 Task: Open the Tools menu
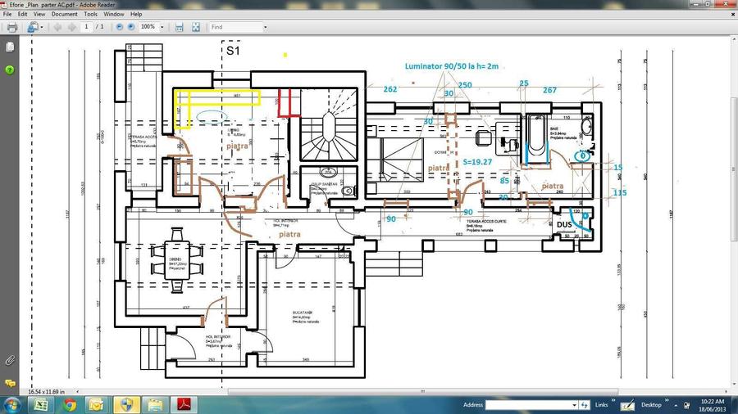(x=90, y=14)
